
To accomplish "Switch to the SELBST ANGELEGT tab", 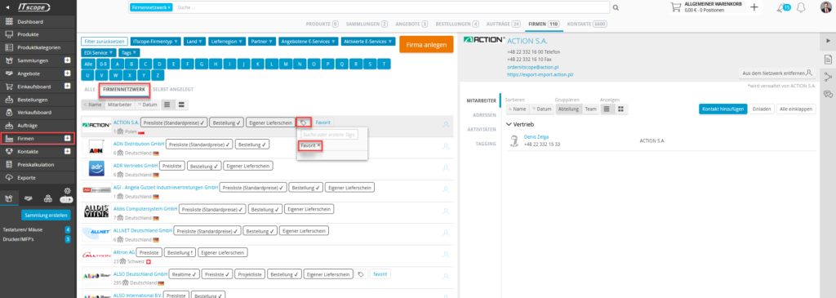I will (x=173, y=90).
